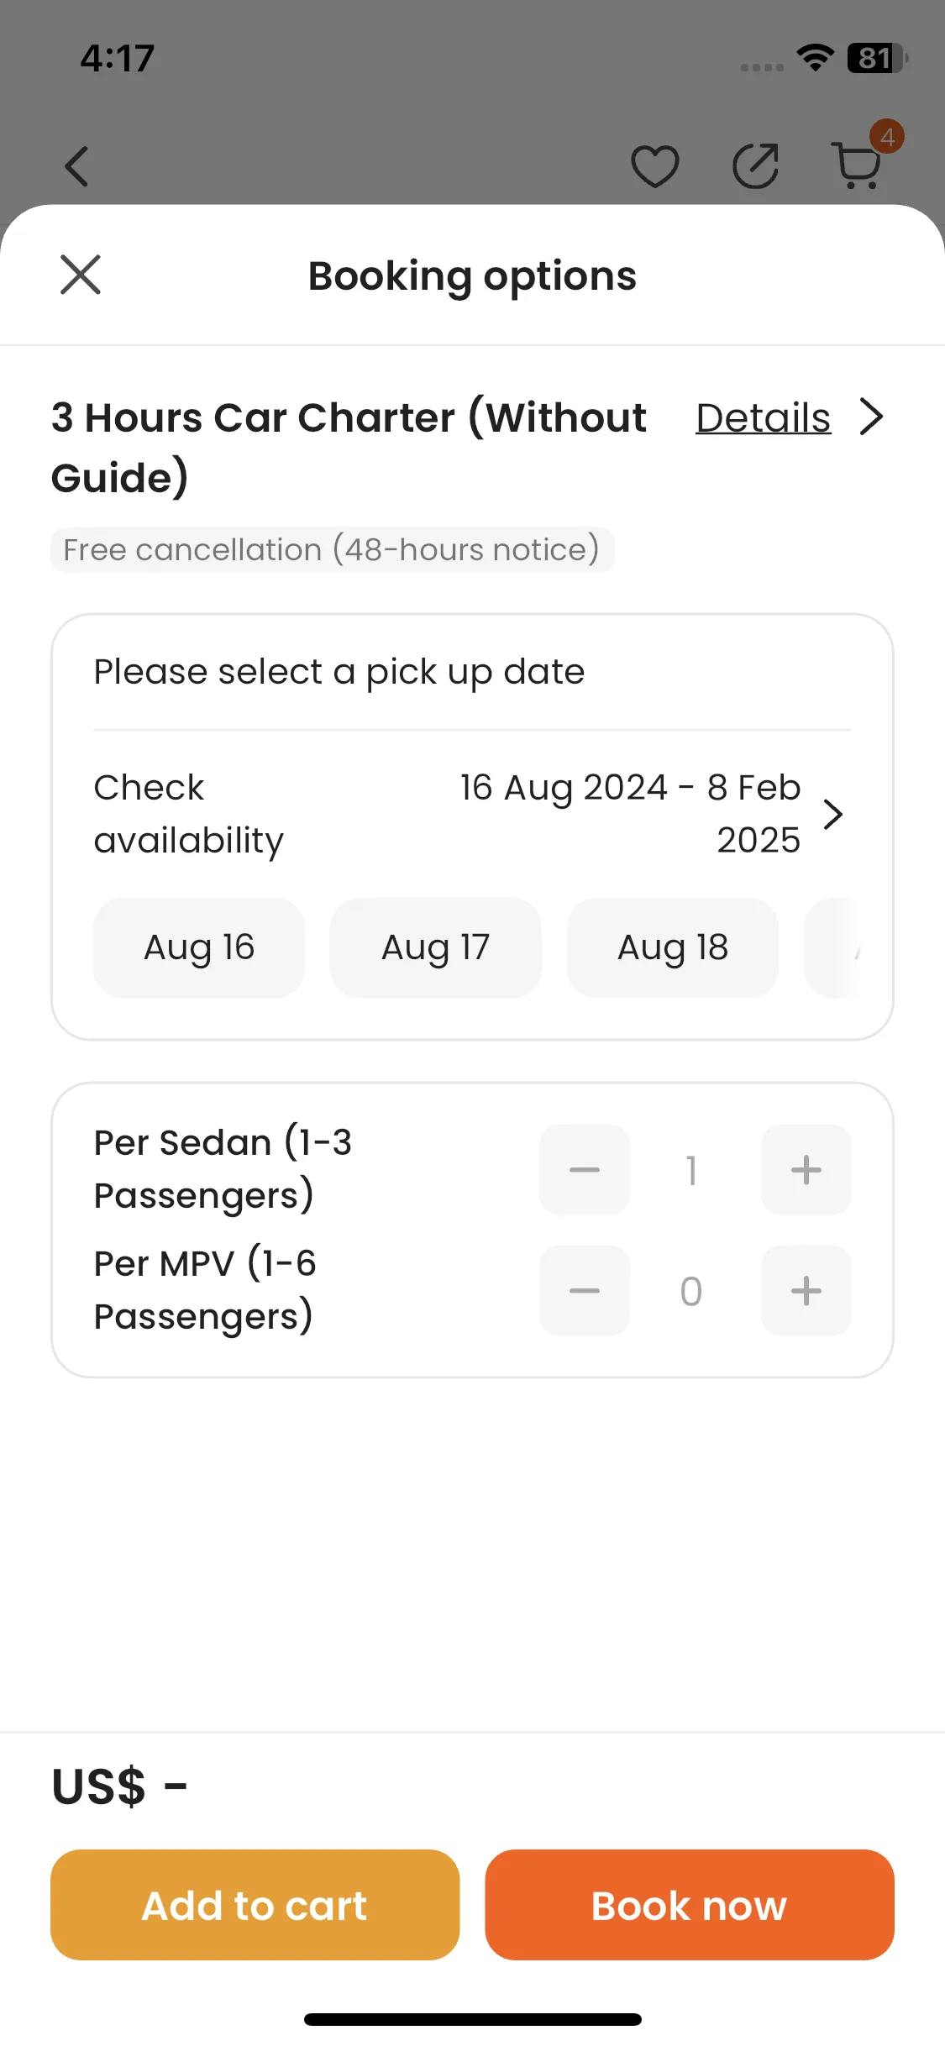Increase the Per MPV quantity
Screen dimensions: 945x2046
[x=806, y=1290]
